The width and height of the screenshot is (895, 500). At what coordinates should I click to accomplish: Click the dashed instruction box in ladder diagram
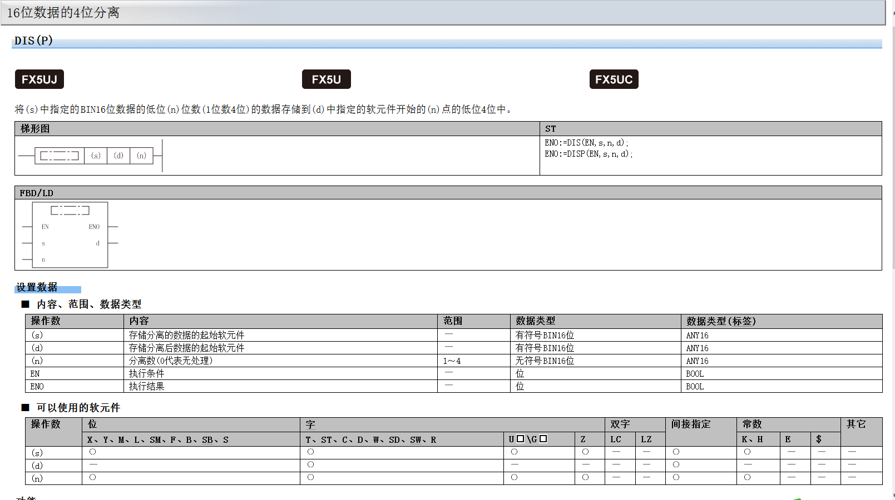[60, 156]
